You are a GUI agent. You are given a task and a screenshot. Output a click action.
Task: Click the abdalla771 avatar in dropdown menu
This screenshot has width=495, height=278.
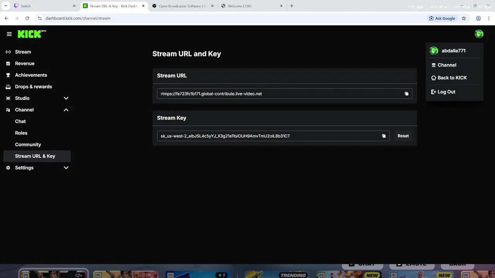[434, 51]
